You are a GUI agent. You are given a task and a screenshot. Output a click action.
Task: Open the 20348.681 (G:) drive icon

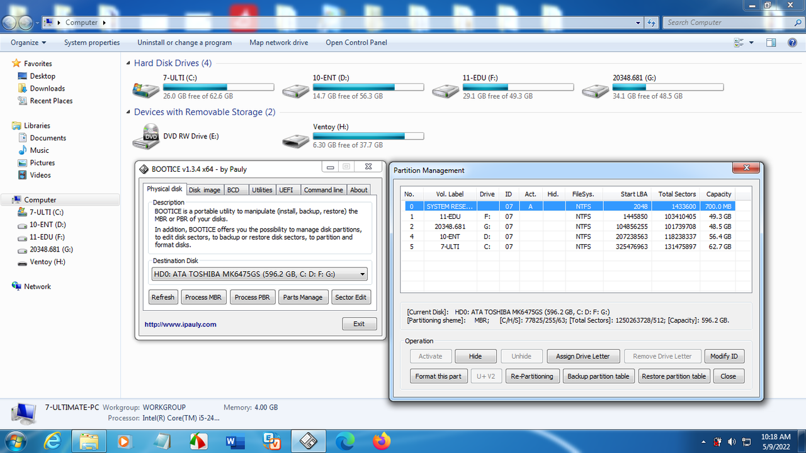tap(595, 89)
